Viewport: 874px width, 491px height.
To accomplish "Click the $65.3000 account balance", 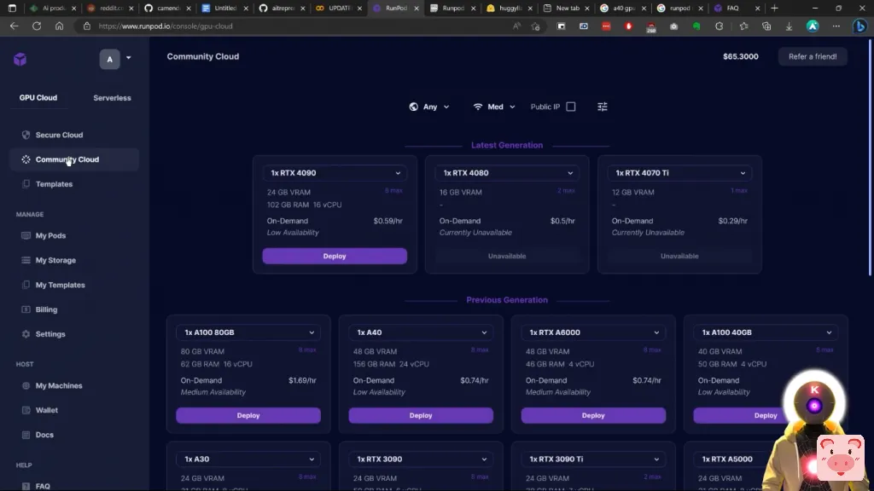I will (x=740, y=56).
